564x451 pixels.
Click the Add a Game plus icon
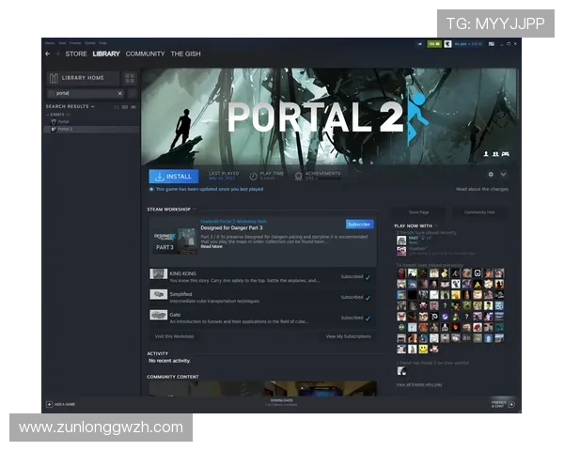[x=49, y=404]
